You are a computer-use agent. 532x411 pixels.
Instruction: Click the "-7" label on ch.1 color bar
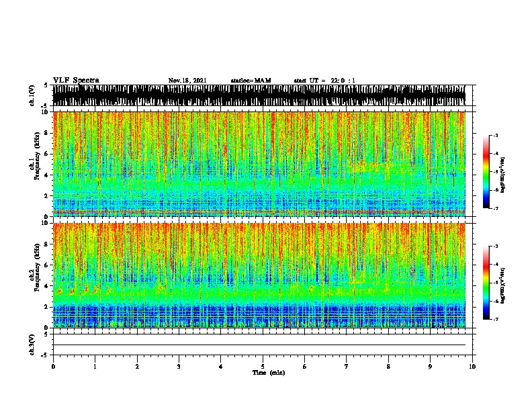click(496, 208)
